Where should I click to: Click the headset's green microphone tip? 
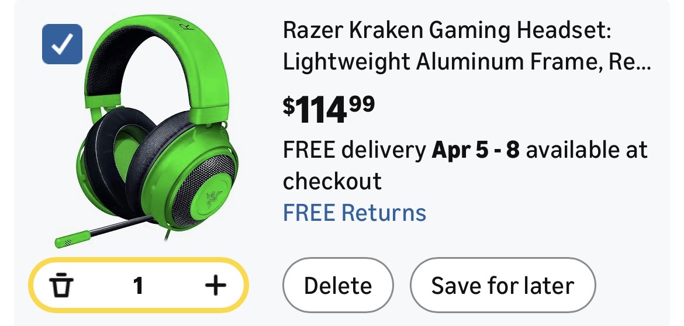pos(72,239)
